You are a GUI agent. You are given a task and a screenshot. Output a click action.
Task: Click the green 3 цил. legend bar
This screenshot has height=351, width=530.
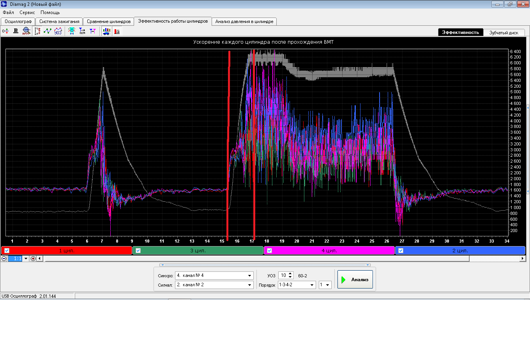198,251
